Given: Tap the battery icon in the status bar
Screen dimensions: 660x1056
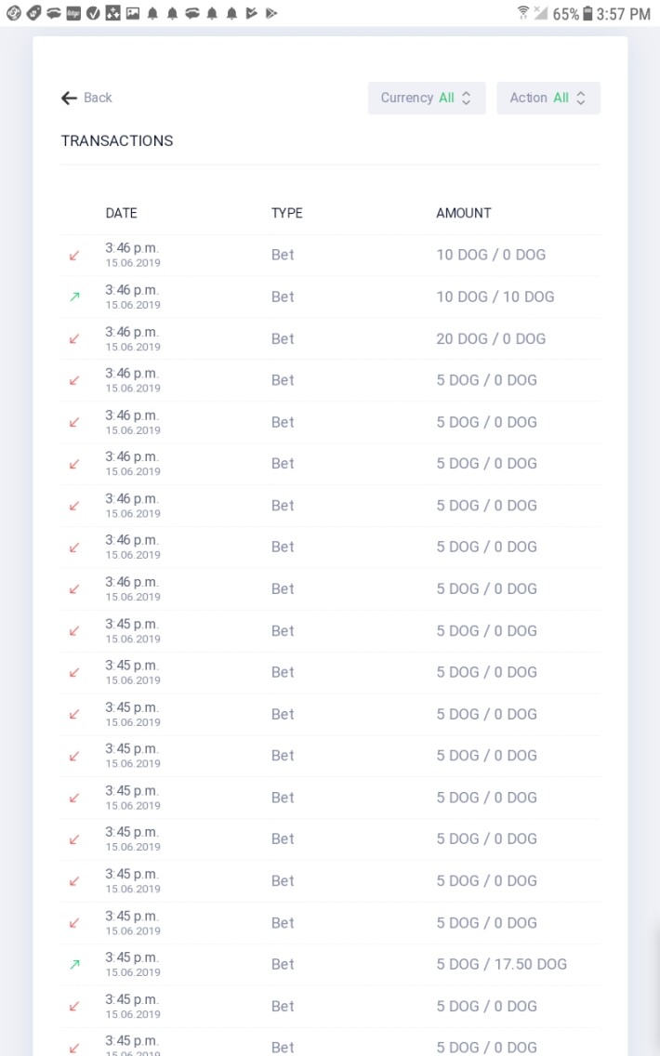Looking at the screenshot, I should (587, 13).
